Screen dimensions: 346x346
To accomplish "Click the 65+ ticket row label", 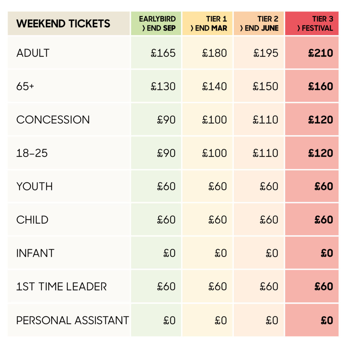I will coord(25,86).
